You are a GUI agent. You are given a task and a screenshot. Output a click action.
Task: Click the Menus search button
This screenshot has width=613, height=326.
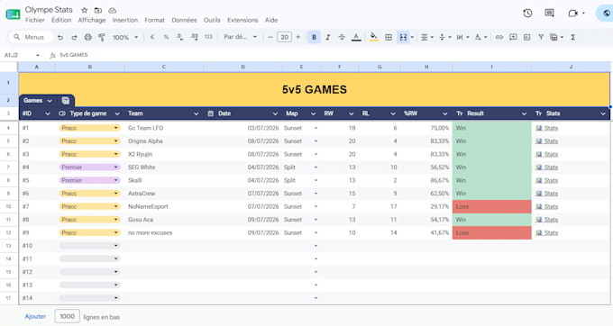click(31, 37)
